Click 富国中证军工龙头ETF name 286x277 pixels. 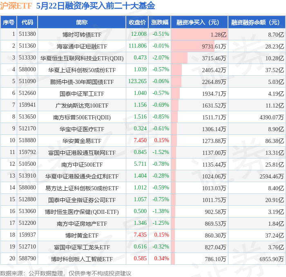coord(82,247)
